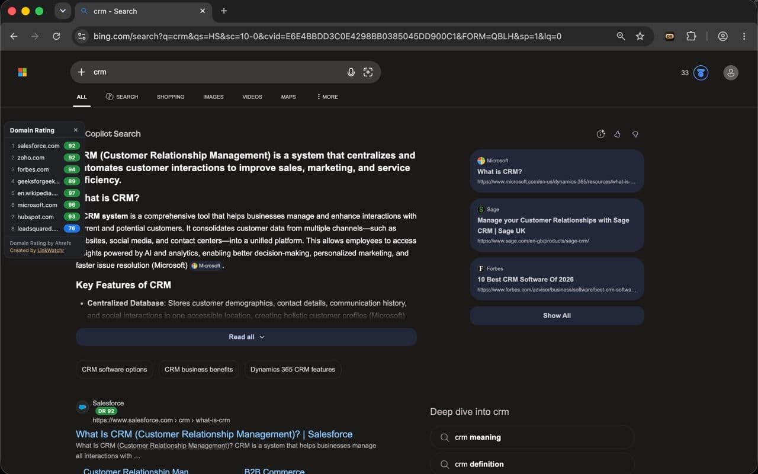The height and width of the screenshot is (474, 758).
Task: Close the Domain Rating panel
Action: (75, 130)
